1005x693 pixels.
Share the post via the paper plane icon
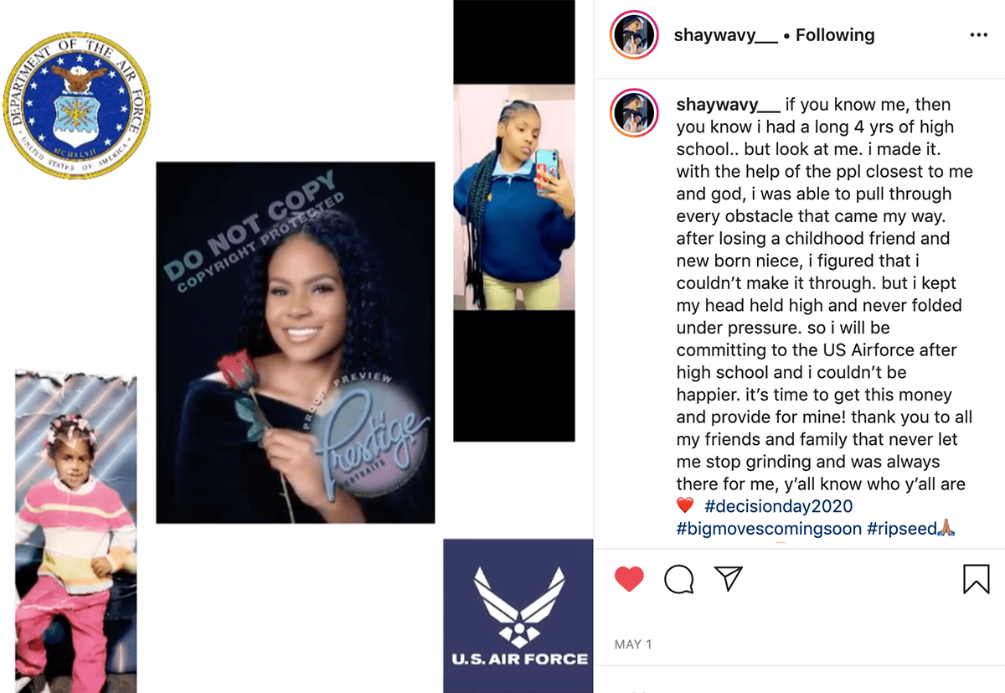click(x=729, y=578)
